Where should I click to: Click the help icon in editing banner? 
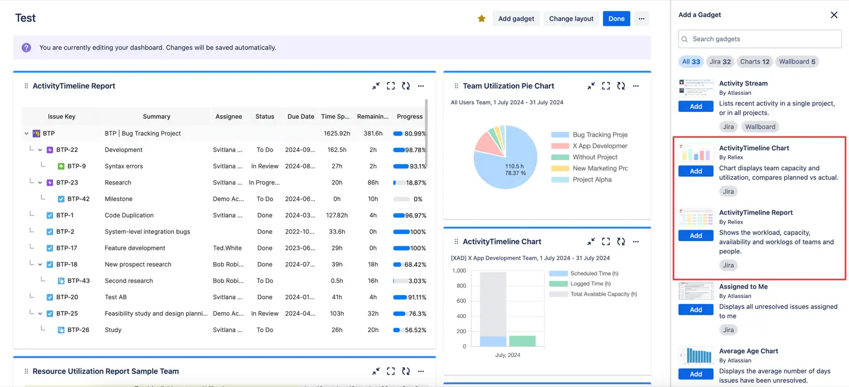coord(27,48)
